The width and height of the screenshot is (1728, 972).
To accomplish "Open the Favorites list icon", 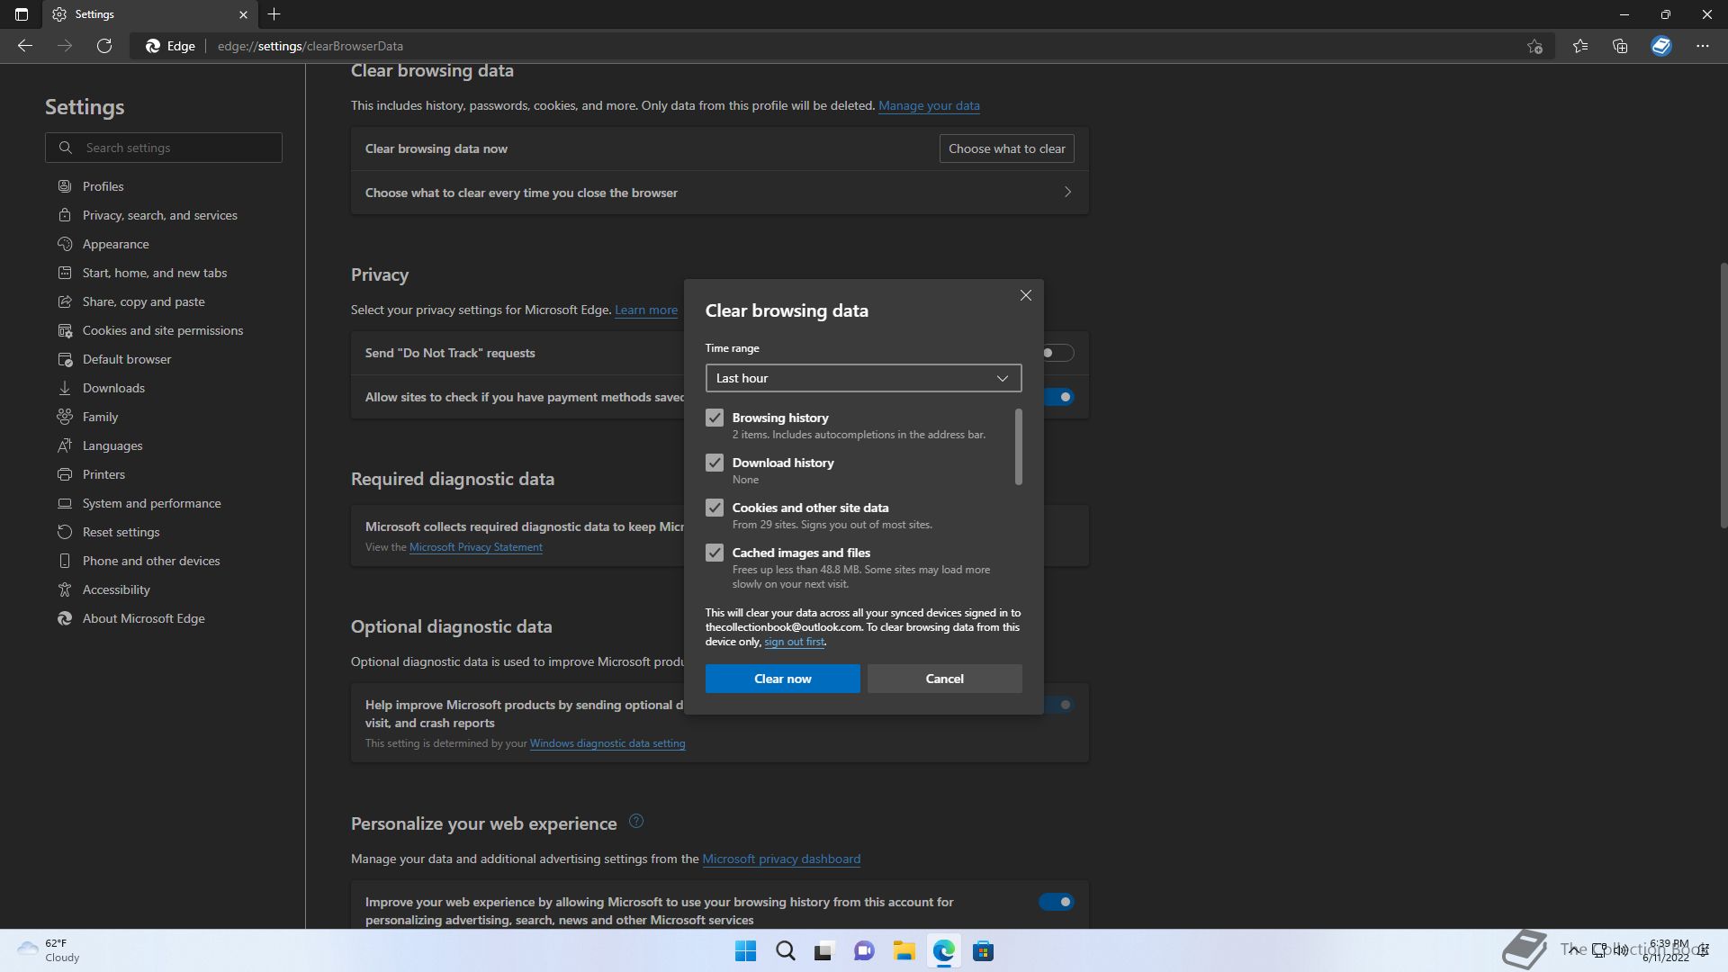I will coord(1580,46).
